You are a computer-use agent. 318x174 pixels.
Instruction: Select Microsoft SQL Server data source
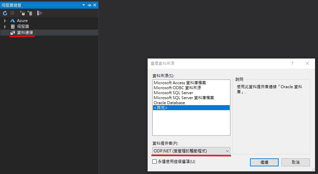[173, 93]
